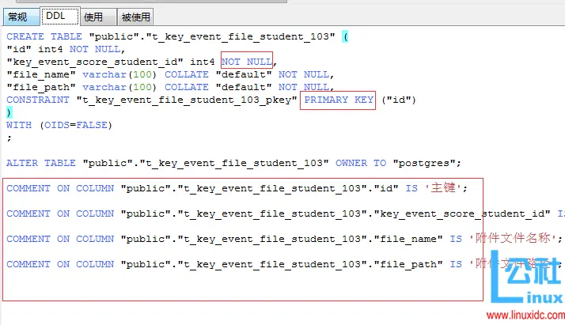
Task: Click WITH (OIDS=FALSE) line
Action: [x=59, y=125]
